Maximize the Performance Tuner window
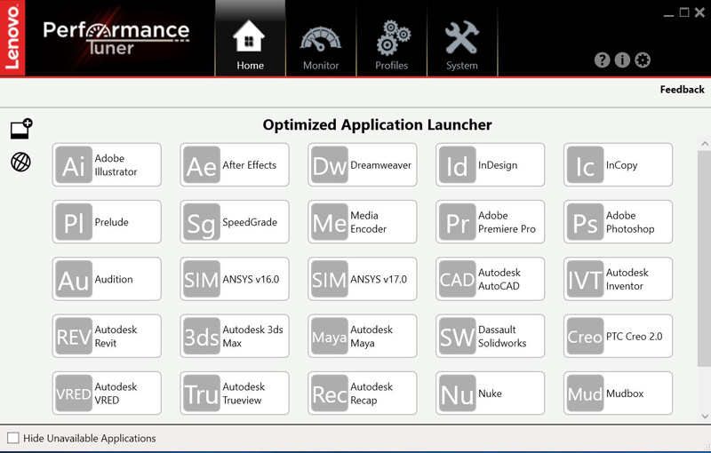 pos(684,12)
